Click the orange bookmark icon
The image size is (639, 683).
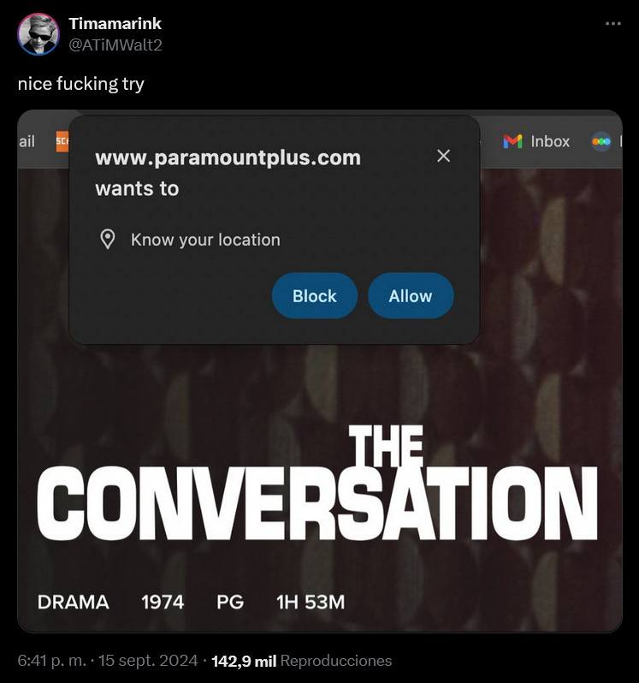62,141
